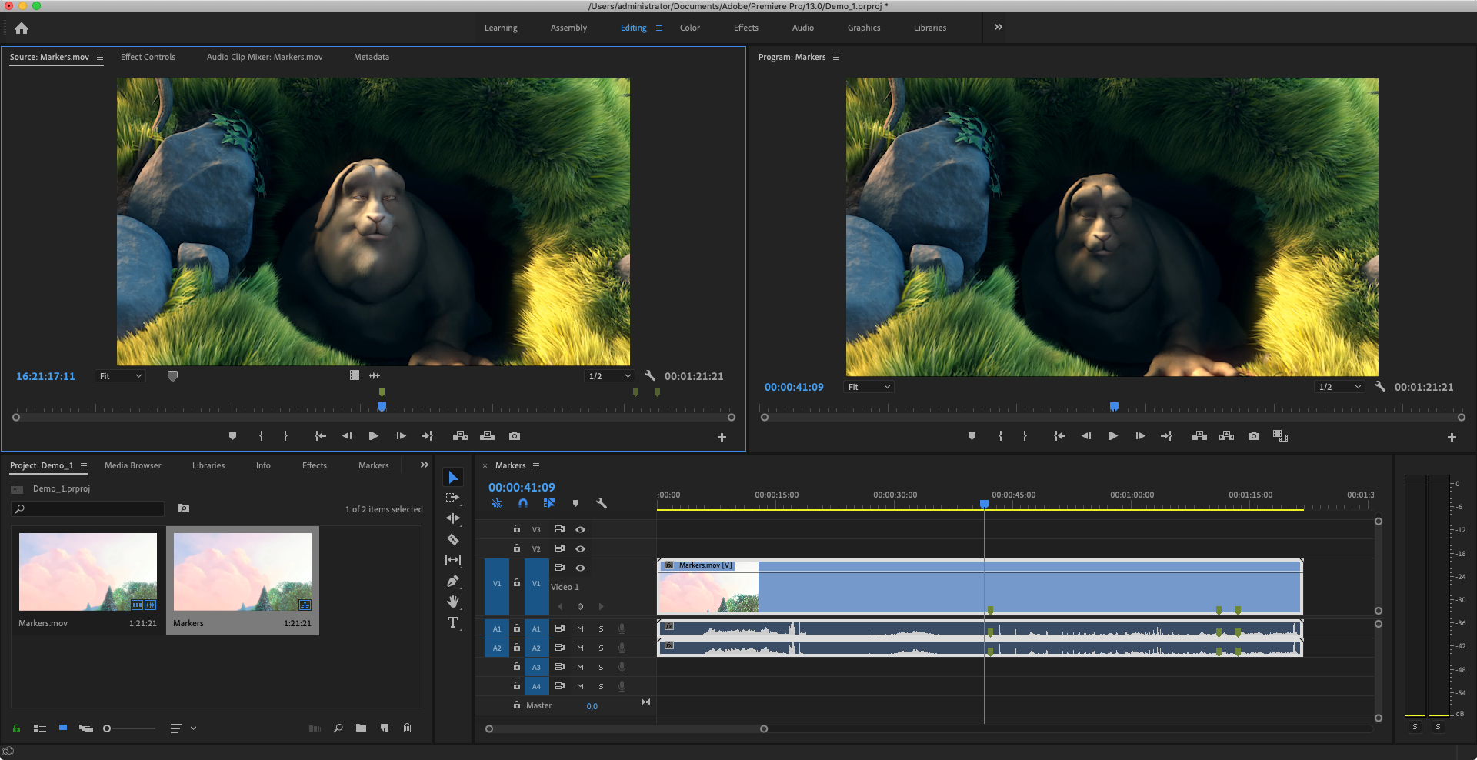Toggle V3 track output eye
This screenshot has width=1477, height=760.
581,529
